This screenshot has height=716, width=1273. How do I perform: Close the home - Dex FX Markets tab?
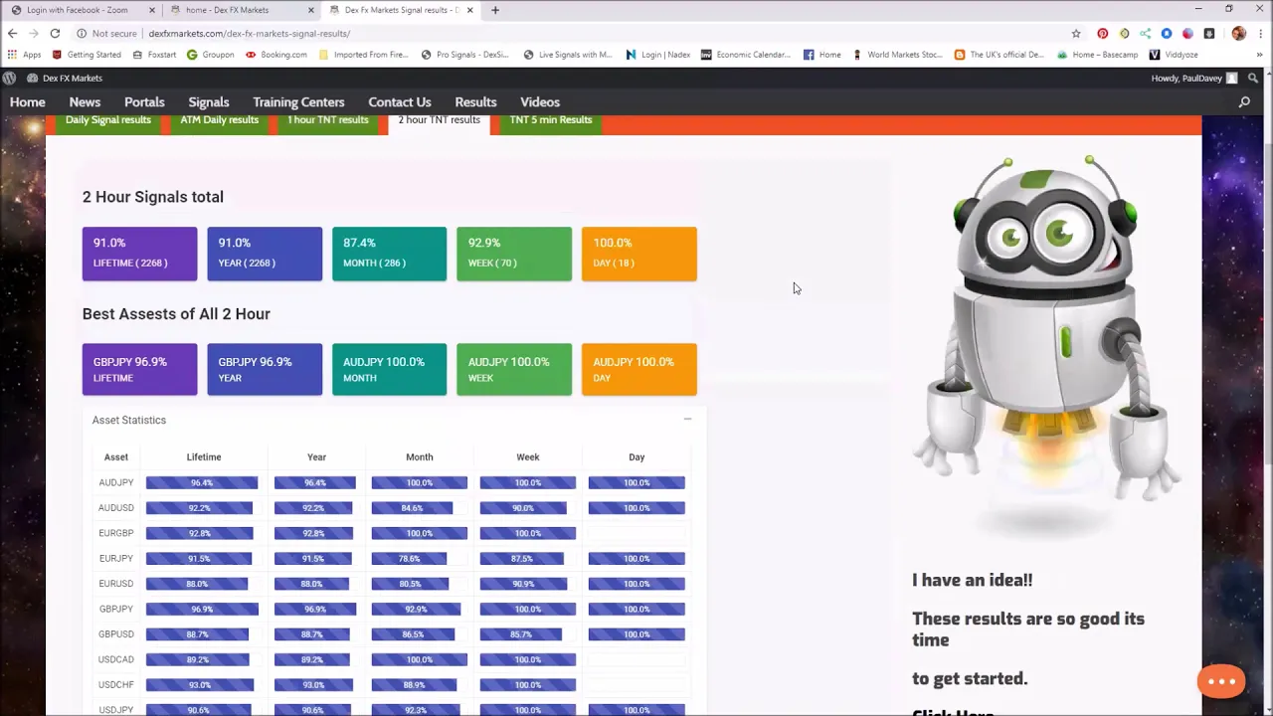tap(311, 10)
